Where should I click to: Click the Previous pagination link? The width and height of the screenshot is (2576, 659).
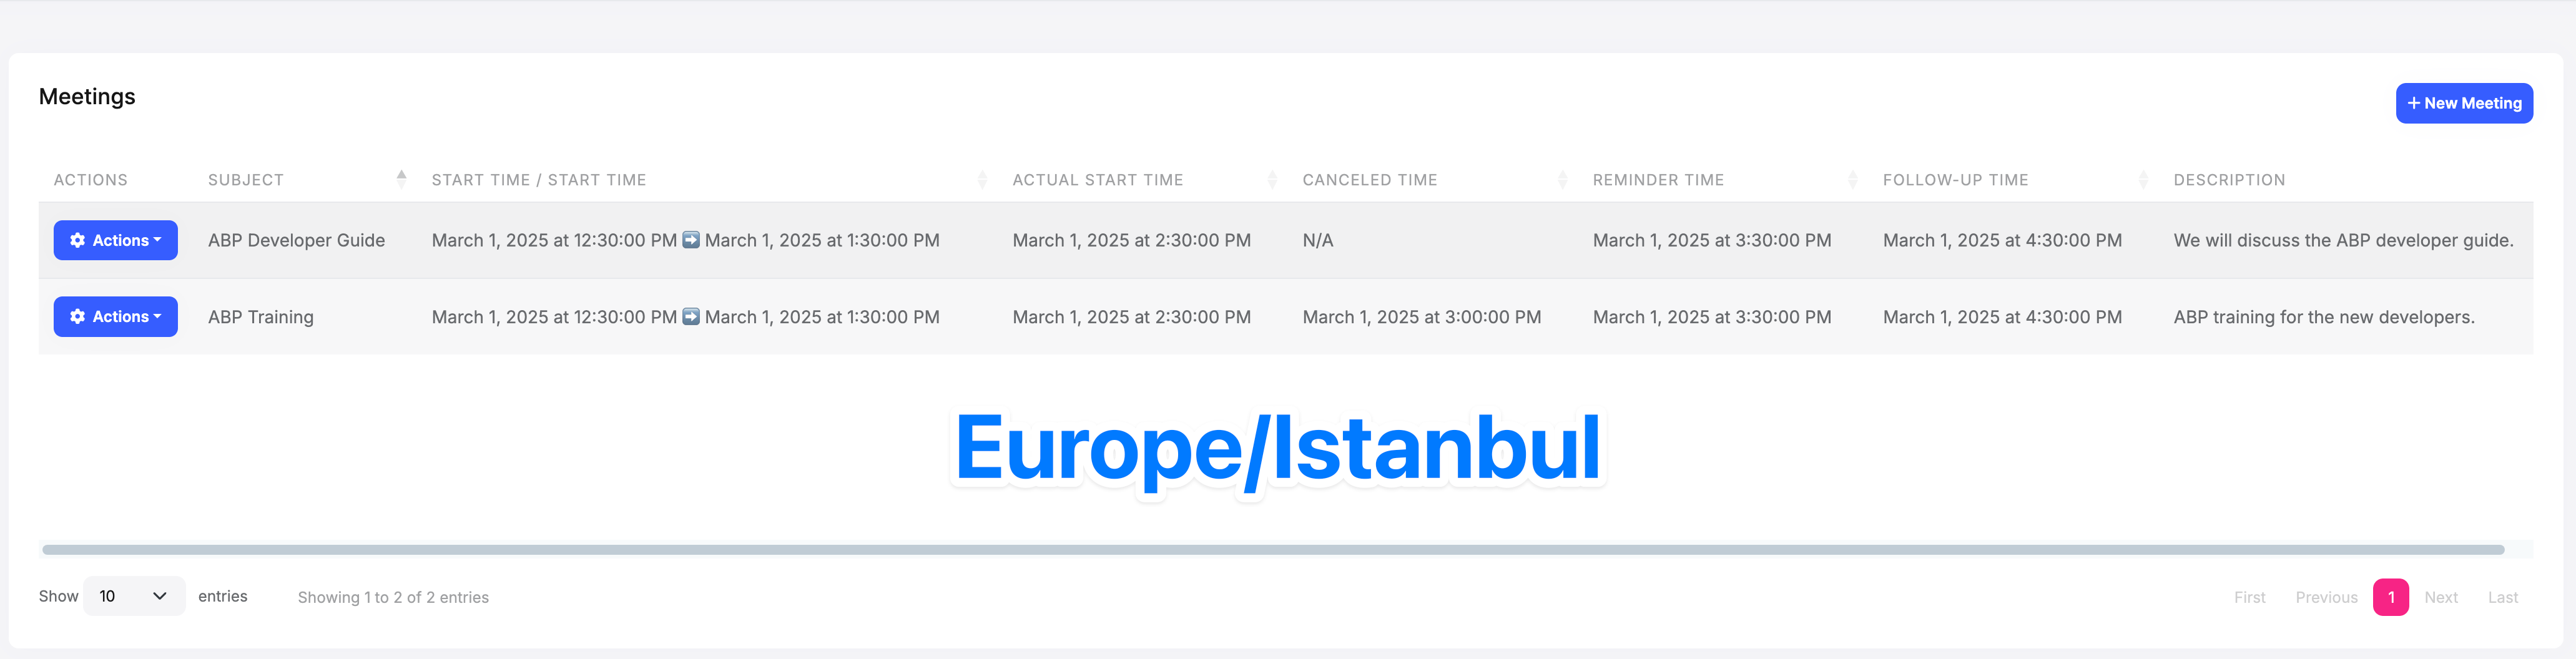click(2325, 597)
